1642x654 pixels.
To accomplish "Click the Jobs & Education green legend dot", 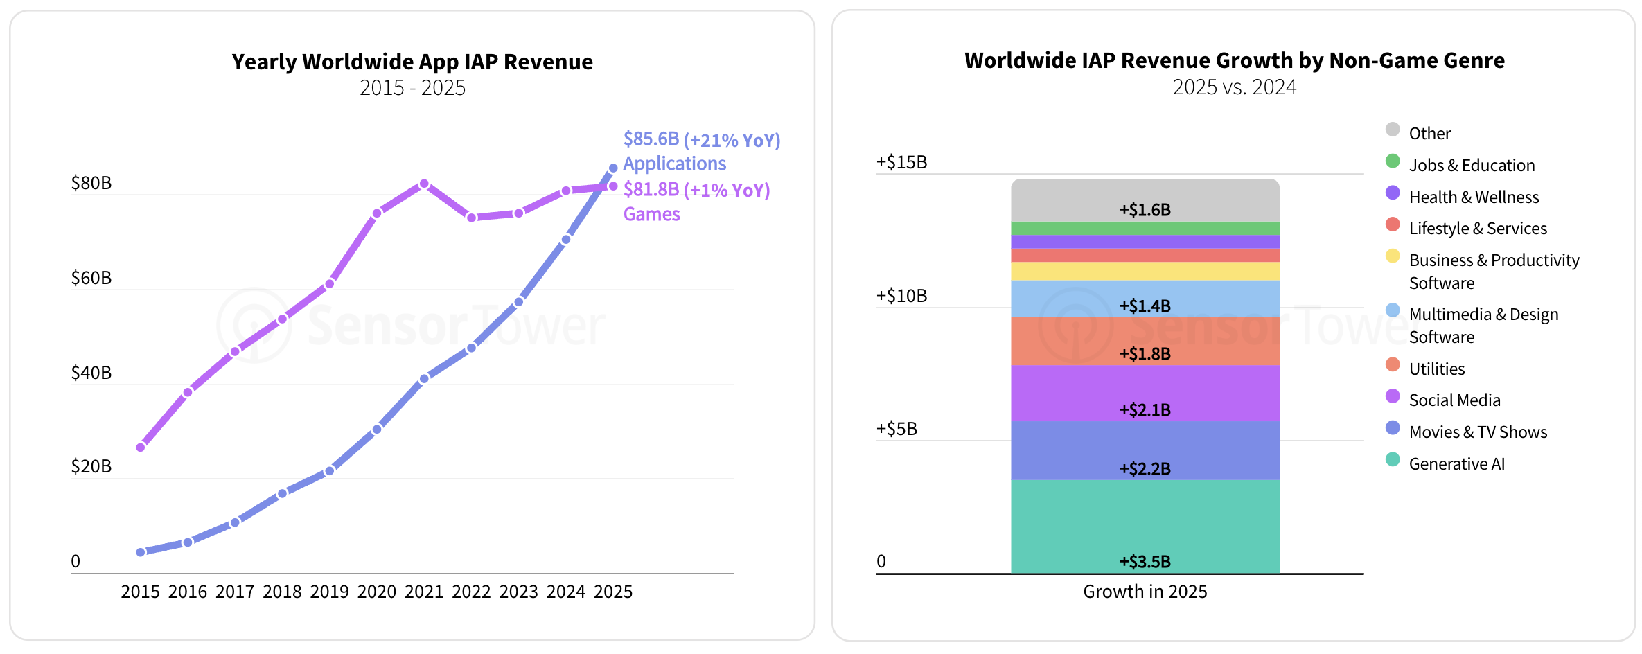I will (x=1393, y=161).
